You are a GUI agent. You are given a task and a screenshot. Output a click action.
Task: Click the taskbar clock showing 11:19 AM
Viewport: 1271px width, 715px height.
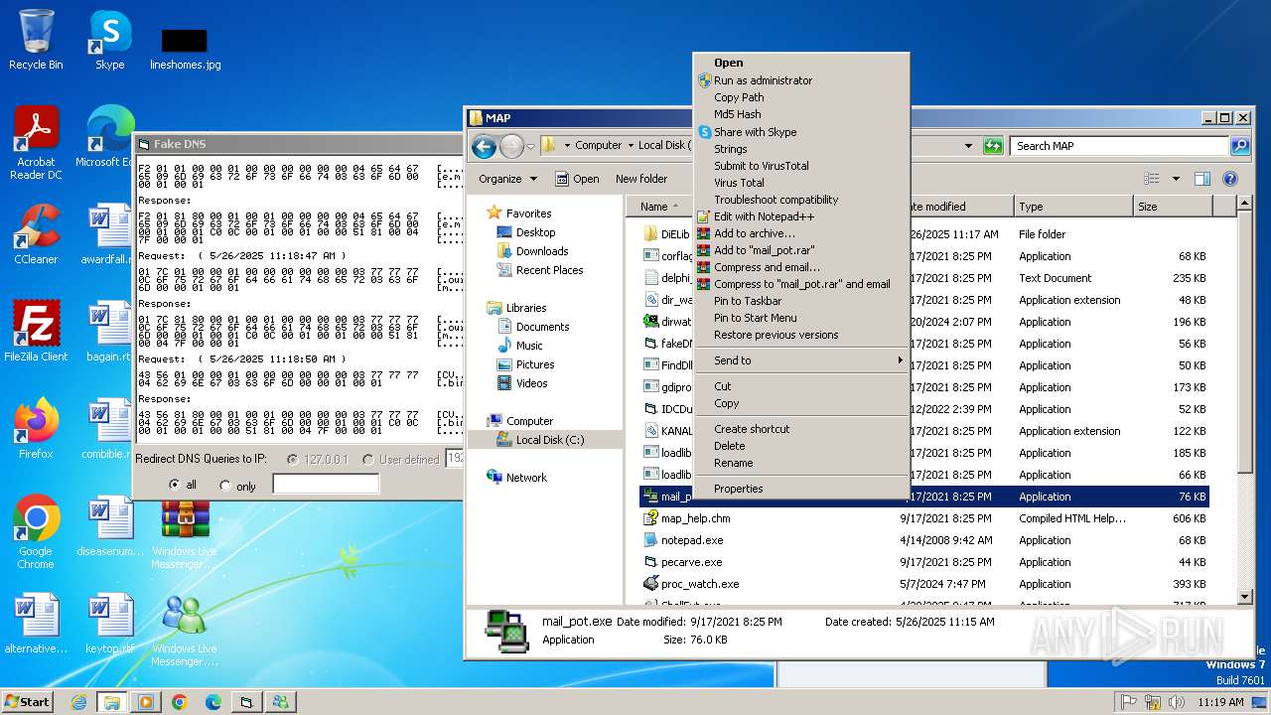(1220, 701)
